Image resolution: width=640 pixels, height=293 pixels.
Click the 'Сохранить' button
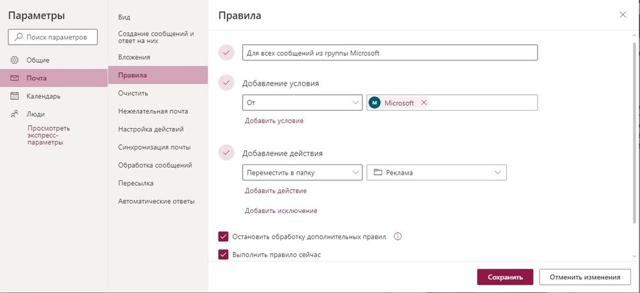click(x=505, y=277)
